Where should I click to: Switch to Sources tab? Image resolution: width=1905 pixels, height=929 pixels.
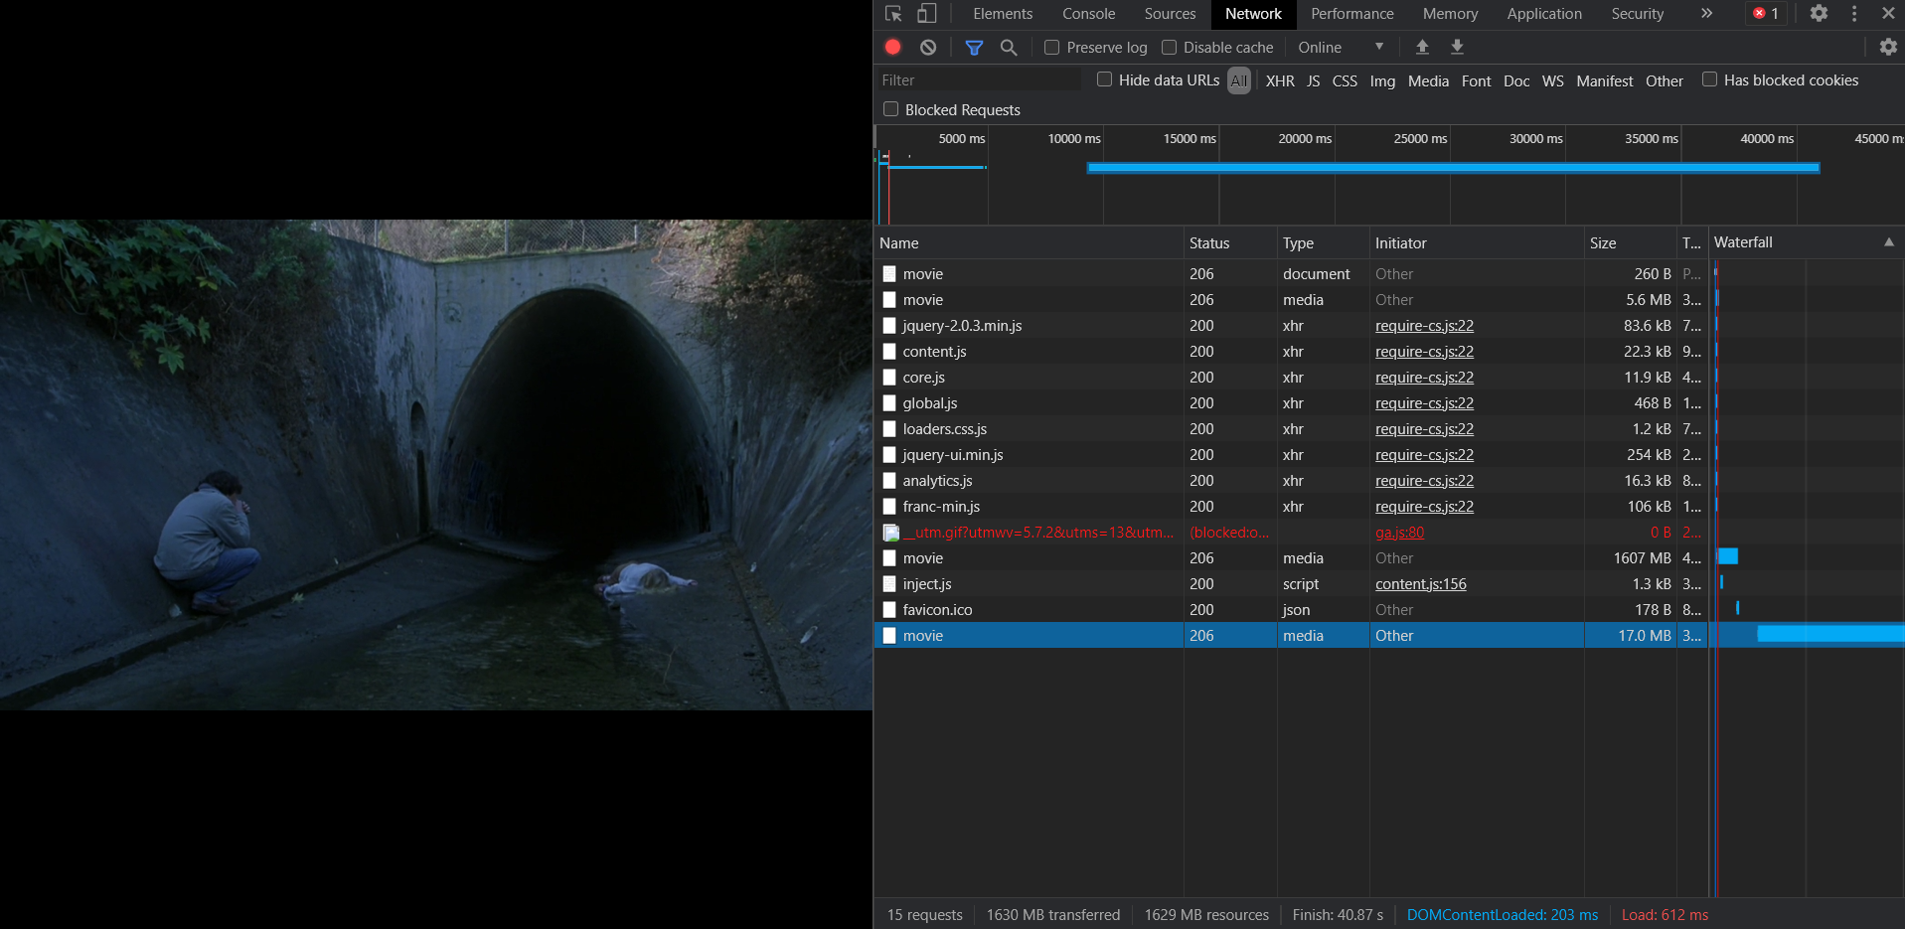[1170, 14]
